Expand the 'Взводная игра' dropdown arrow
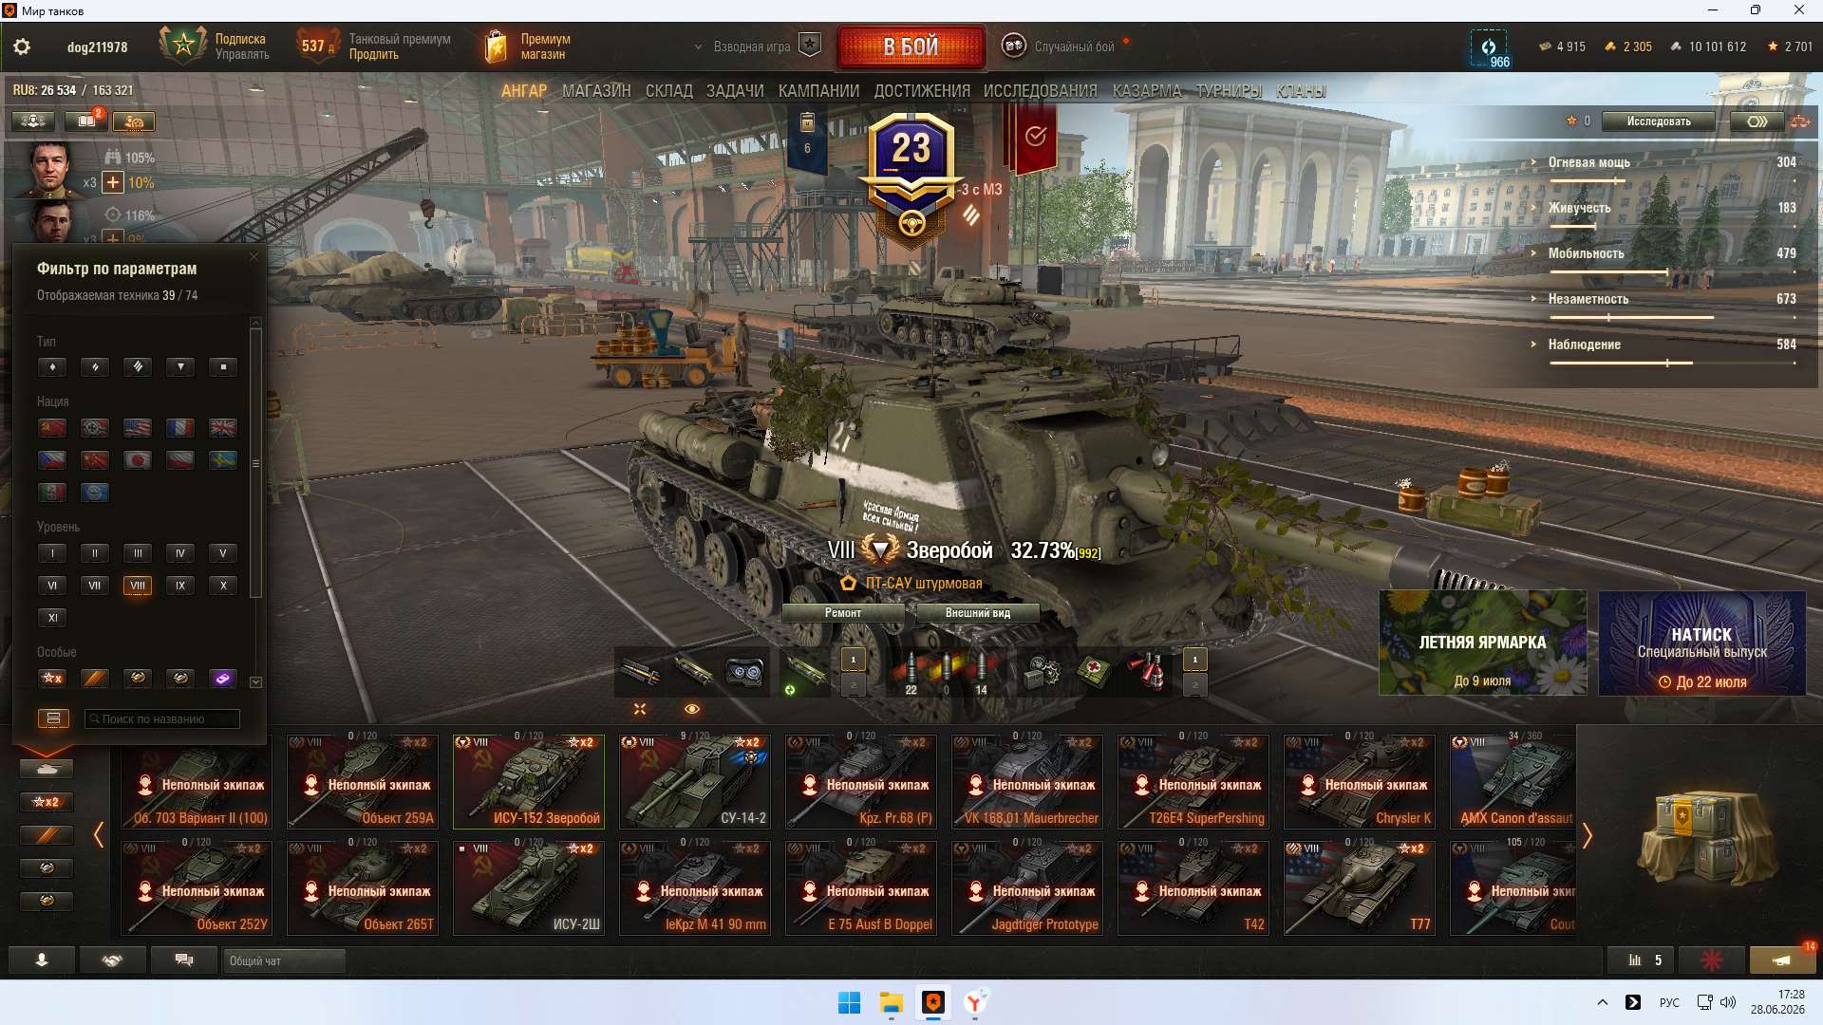 pos(699,47)
